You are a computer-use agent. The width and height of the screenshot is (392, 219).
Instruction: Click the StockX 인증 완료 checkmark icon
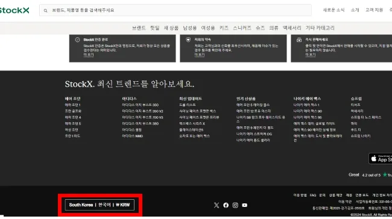pyautogui.click(x=78, y=40)
